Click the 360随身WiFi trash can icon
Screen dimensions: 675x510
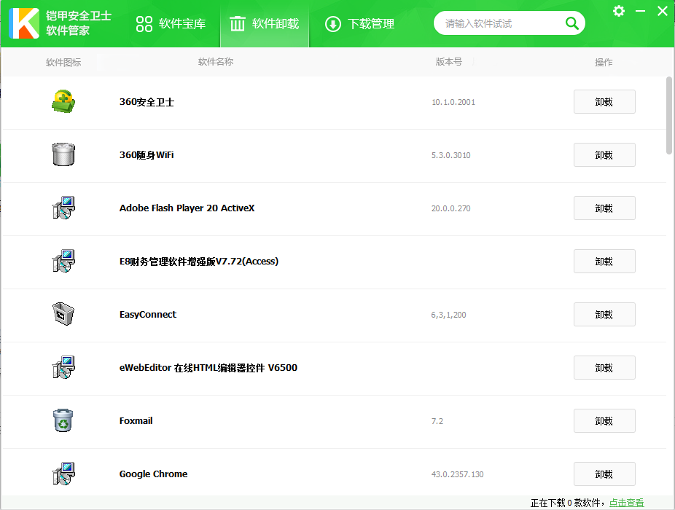(x=63, y=155)
